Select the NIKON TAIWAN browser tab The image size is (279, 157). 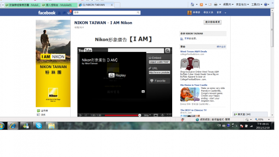(x=96, y=5)
